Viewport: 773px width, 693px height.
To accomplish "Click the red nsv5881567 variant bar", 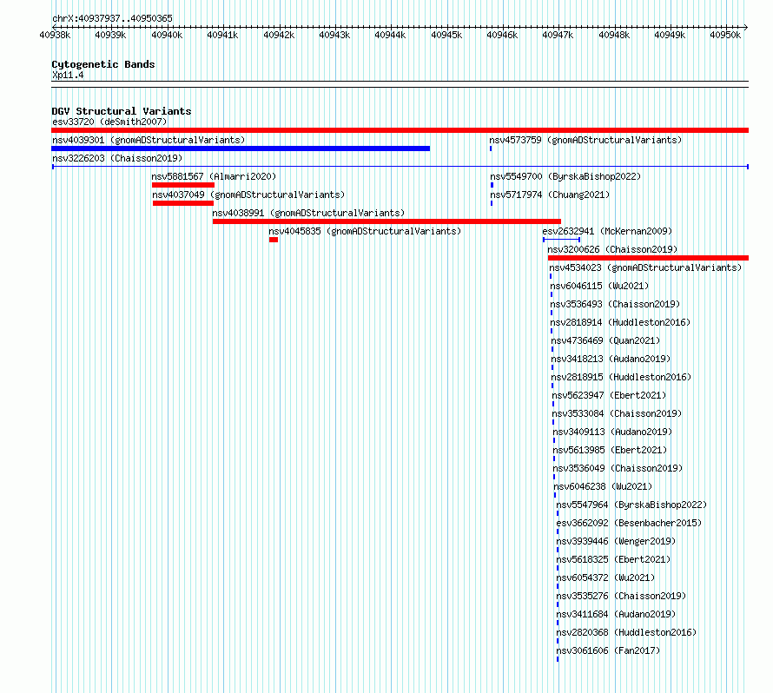I will coord(183,185).
